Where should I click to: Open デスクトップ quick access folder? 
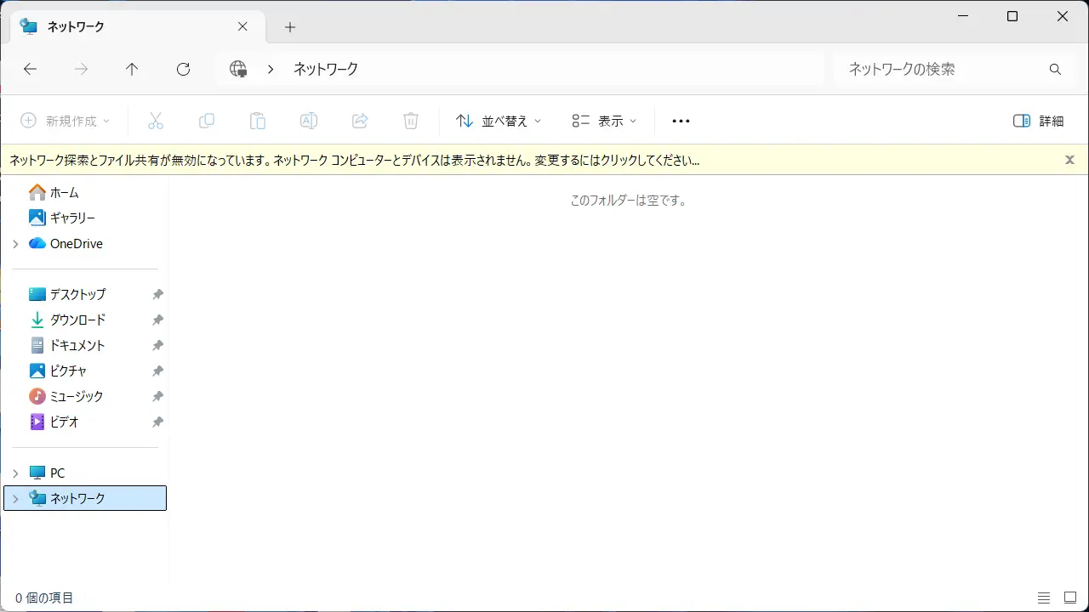tap(67, 294)
